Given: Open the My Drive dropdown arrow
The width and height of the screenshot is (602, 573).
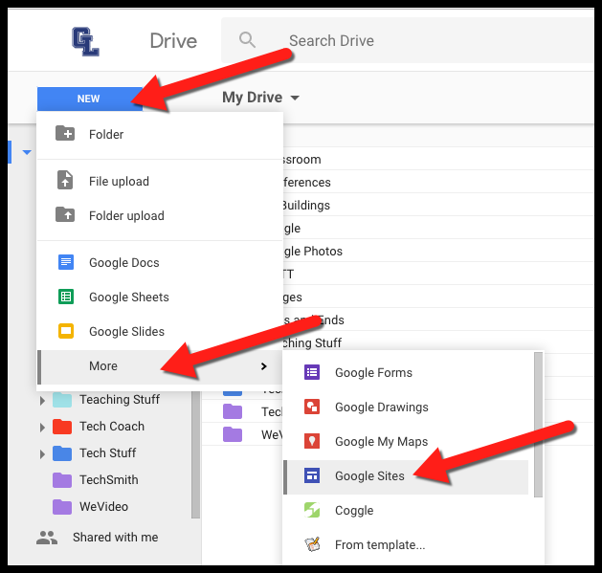Looking at the screenshot, I should 295,98.
